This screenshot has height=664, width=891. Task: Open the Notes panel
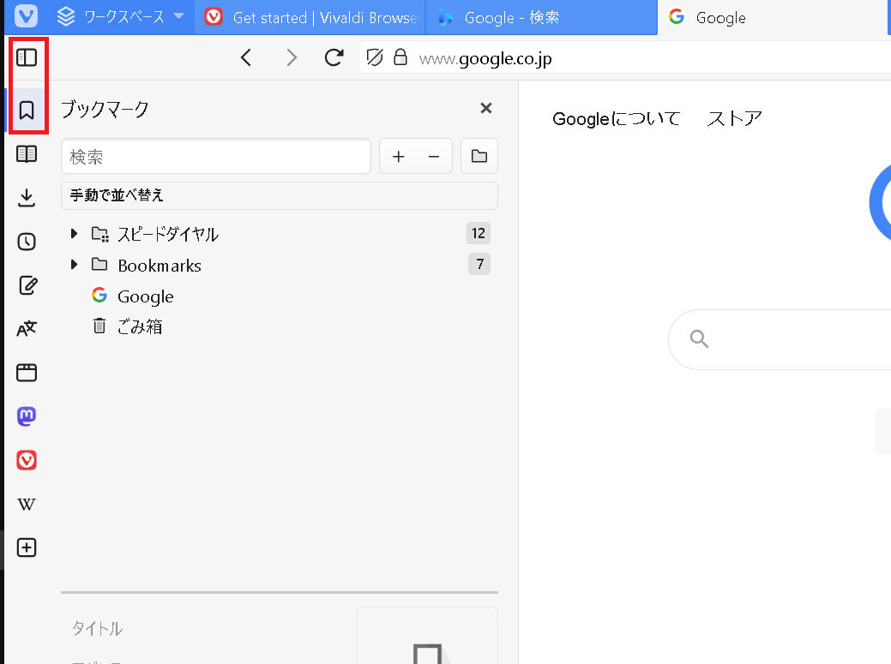(27, 285)
